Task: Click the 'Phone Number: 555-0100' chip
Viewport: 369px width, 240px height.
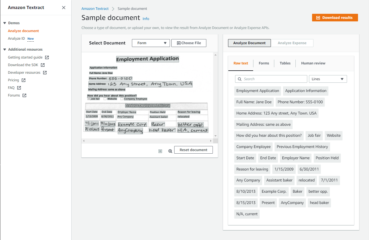Action: click(x=300, y=102)
